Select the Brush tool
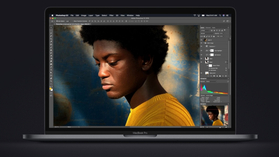279x157 pixels. tap(51, 47)
